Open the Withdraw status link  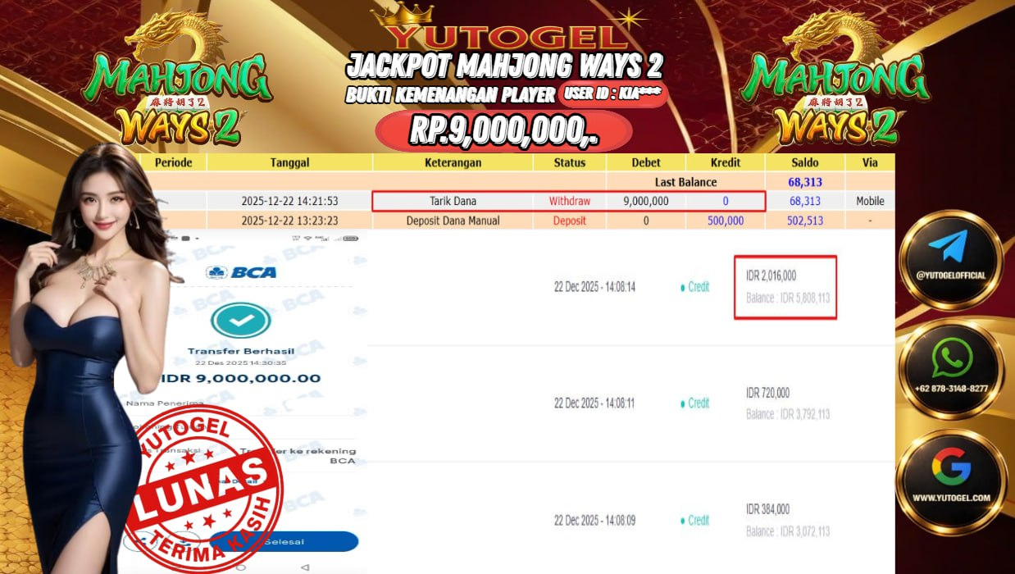[569, 201]
